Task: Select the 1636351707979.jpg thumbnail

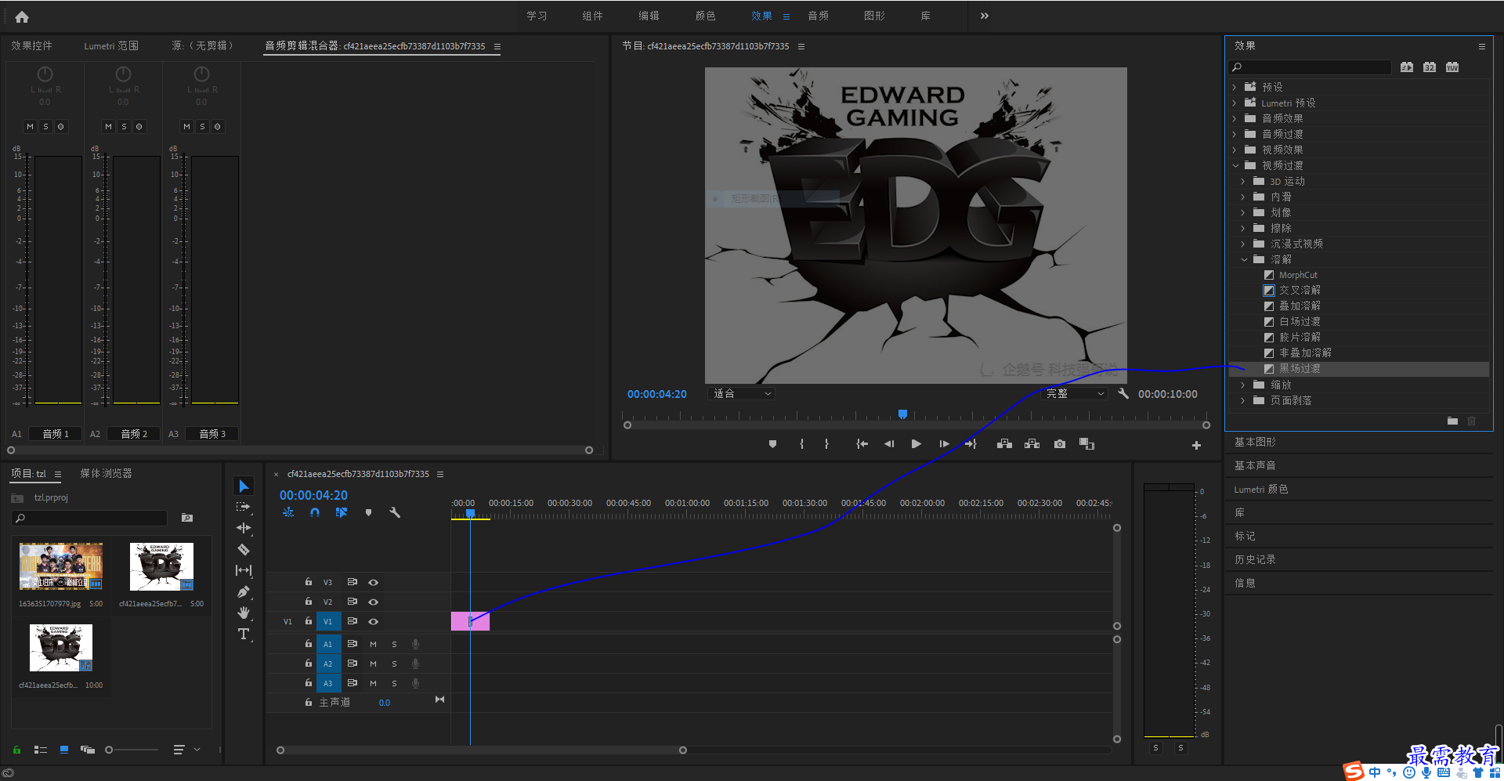Action: tap(61, 566)
